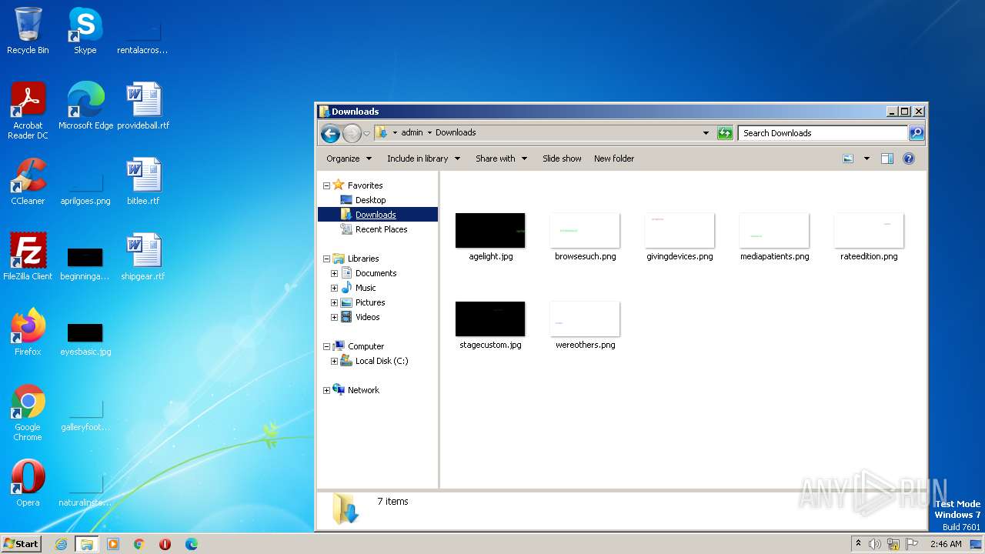The width and height of the screenshot is (985, 554).
Task: Click the clock showing 2:46 AM
Action: pyautogui.click(x=946, y=544)
